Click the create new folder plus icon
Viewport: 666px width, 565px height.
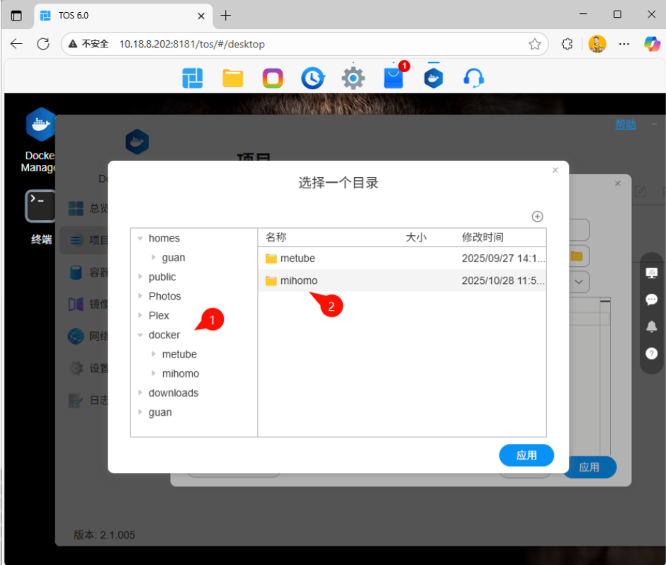[537, 217]
